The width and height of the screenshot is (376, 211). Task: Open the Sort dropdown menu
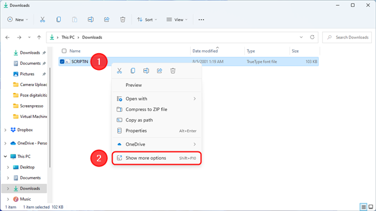pyautogui.click(x=147, y=20)
